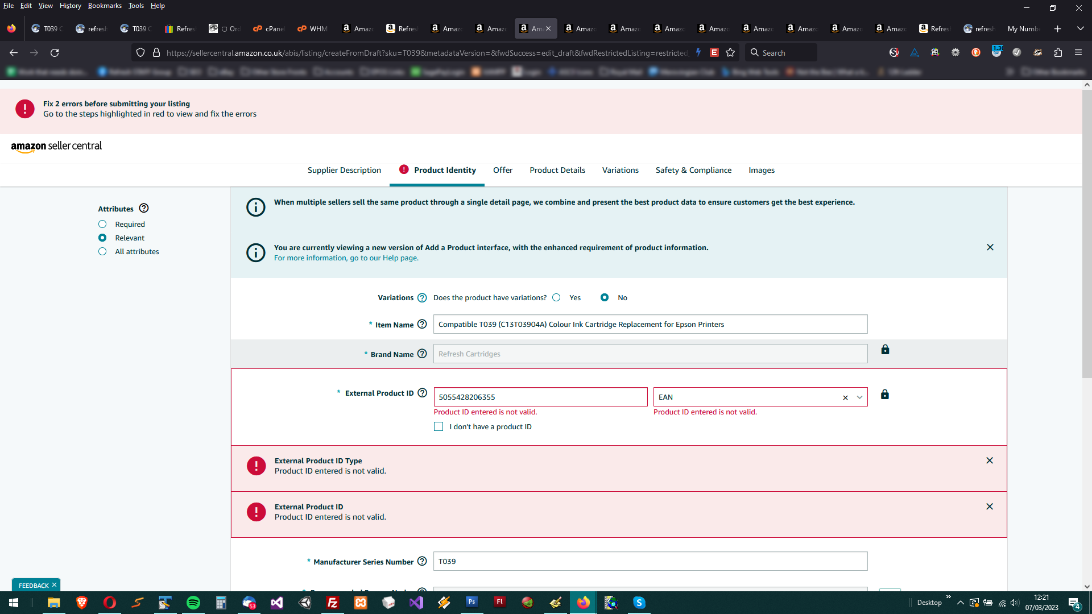Open the Help page link
Screen dimensions: 1092x614
(x=400, y=258)
